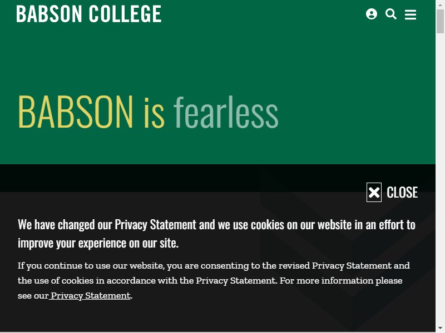Viewport: 445px width, 333px height.
Task: Click the empty green area of the hero
Action: coord(355,85)
